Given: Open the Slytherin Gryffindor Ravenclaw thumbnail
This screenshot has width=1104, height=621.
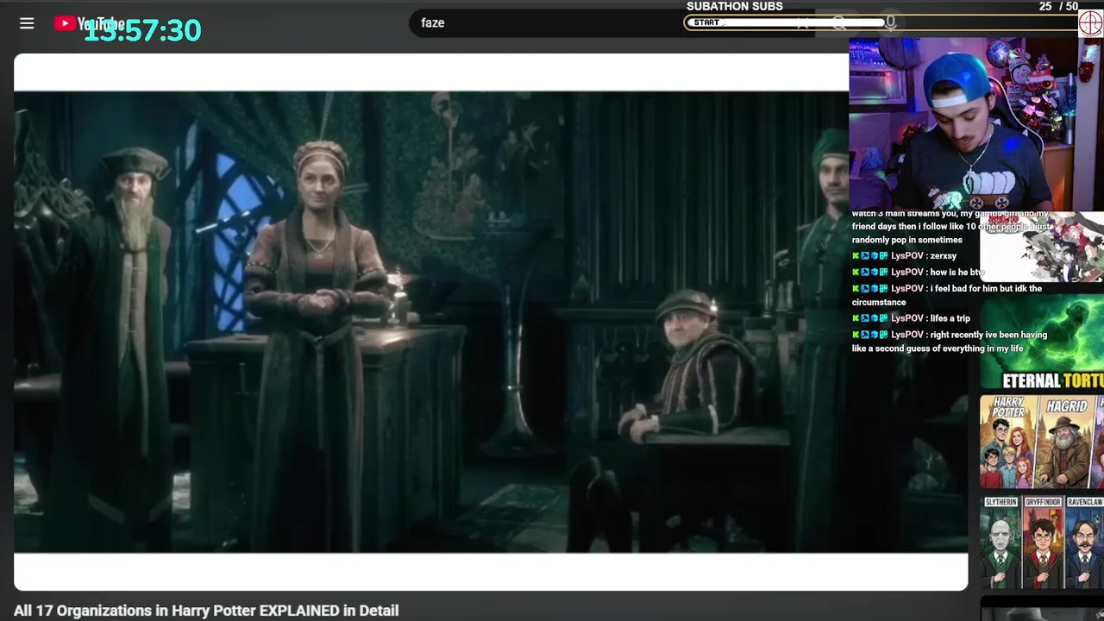Looking at the screenshot, I should [1042, 542].
